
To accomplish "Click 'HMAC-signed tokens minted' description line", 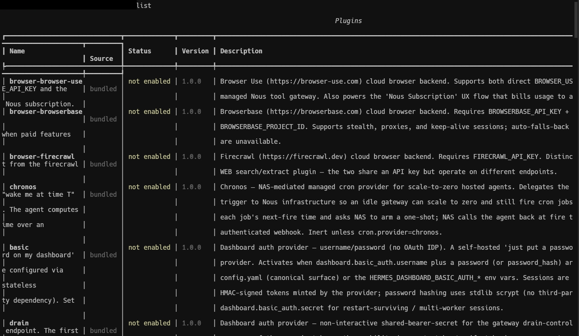I will (x=396, y=293).
